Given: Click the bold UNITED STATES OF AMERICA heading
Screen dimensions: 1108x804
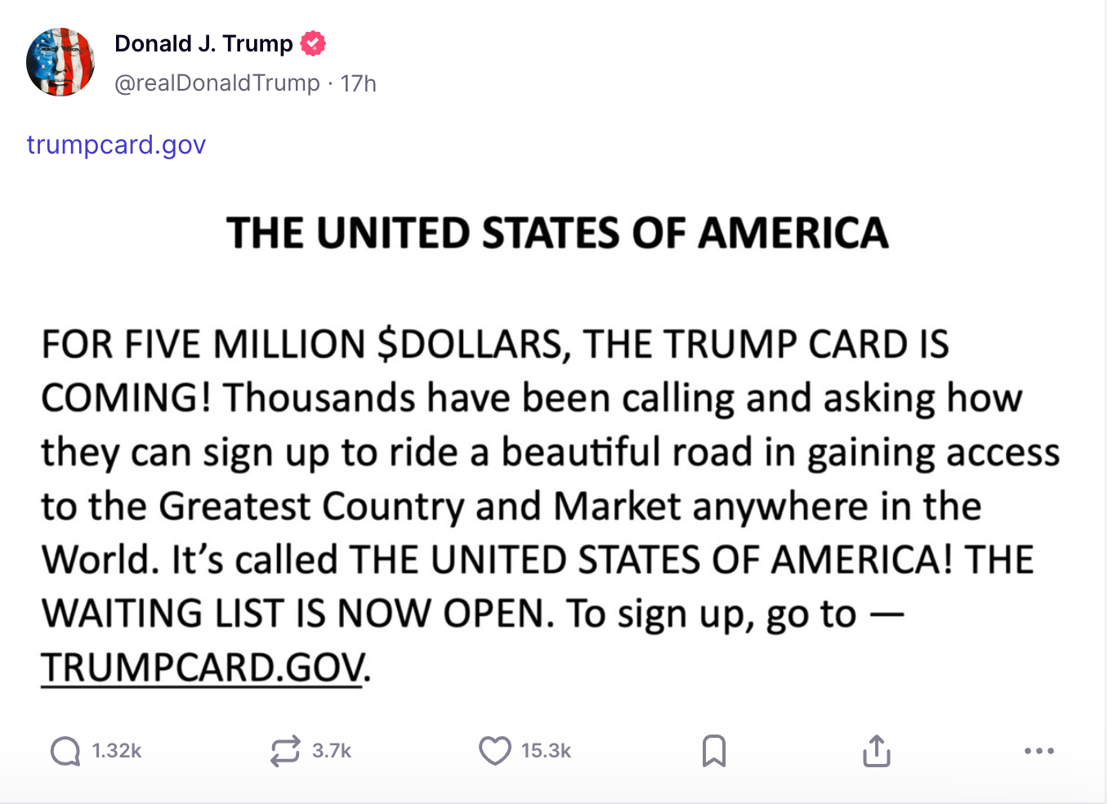Looking at the screenshot, I should click(x=557, y=234).
